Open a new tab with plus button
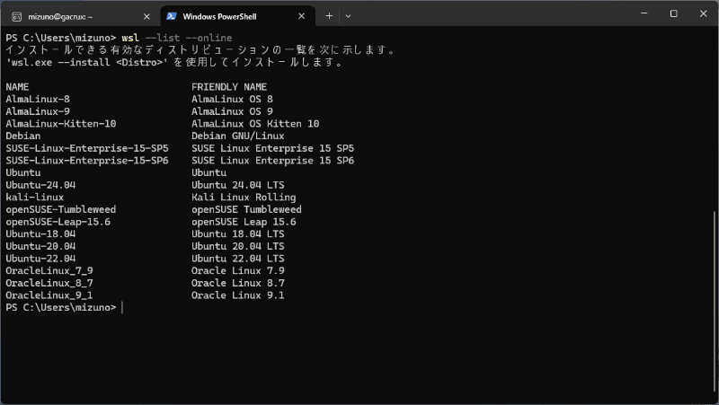Image resolution: width=719 pixels, height=405 pixels. pyautogui.click(x=329, y=16)
